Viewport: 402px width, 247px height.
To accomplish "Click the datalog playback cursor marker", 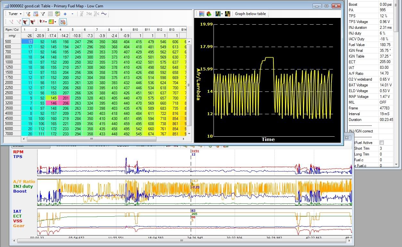I will point(191,192).
